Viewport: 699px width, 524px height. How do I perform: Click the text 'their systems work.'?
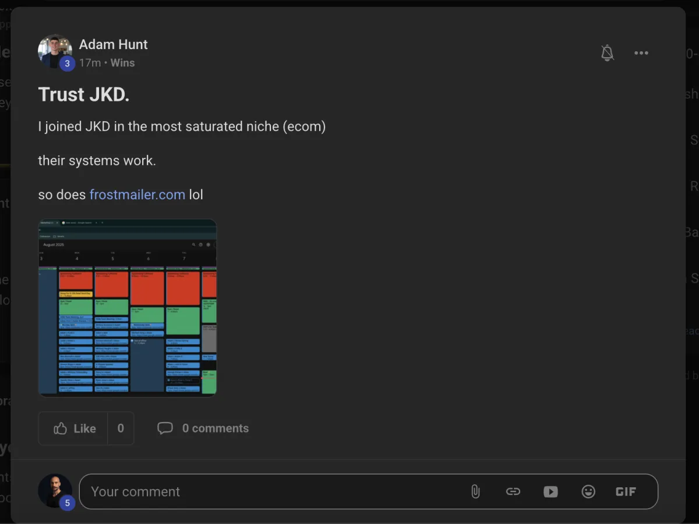coord(97,160)
